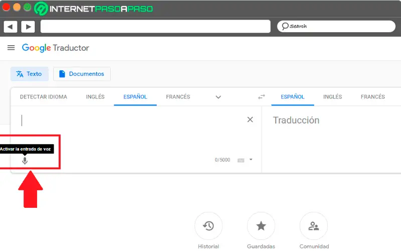Viewport: 401px width, 251px height.
Task: Click the browser address bar
Action: [155, 27]
